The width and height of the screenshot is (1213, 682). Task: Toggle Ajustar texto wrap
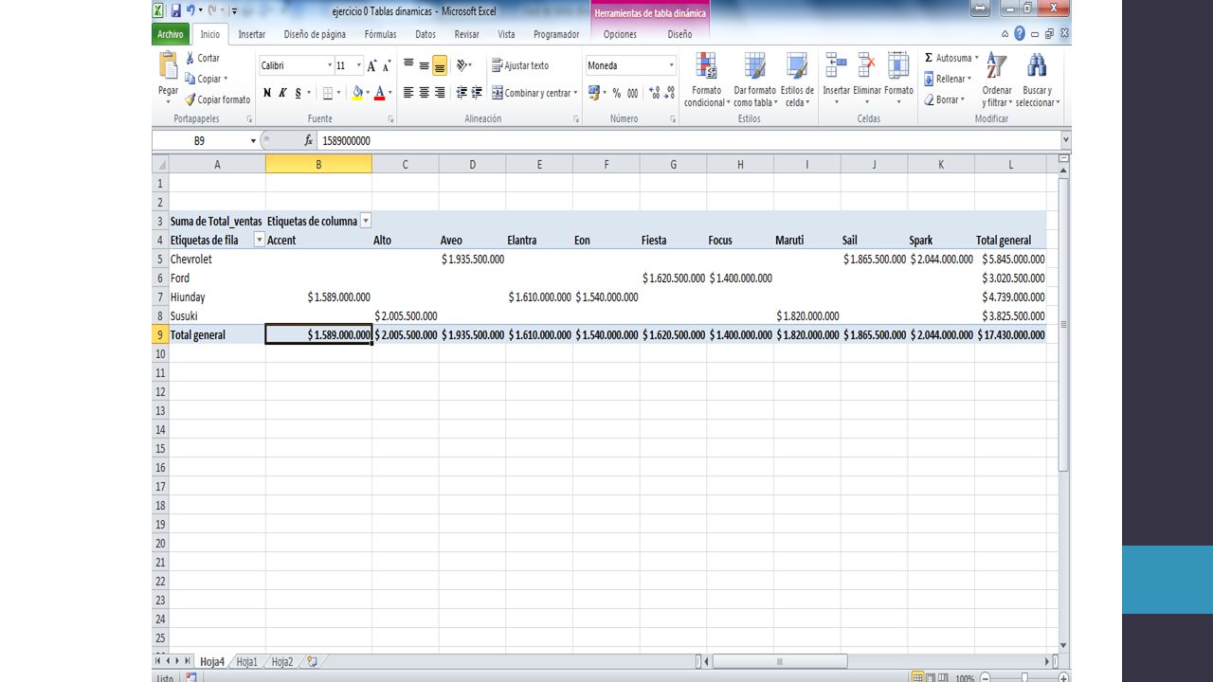point(519,65)
